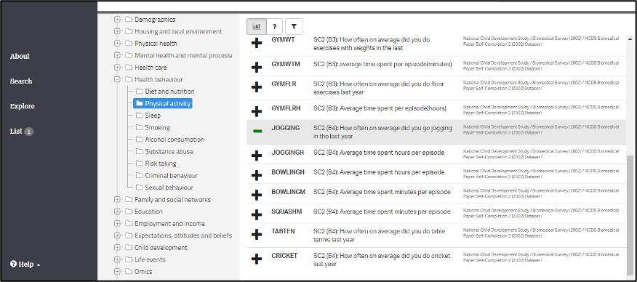The height and width of the screenshot is (282, 637).
Task: Add GYMFLR variable with its plus icon
Action: [x=257, y=87]
